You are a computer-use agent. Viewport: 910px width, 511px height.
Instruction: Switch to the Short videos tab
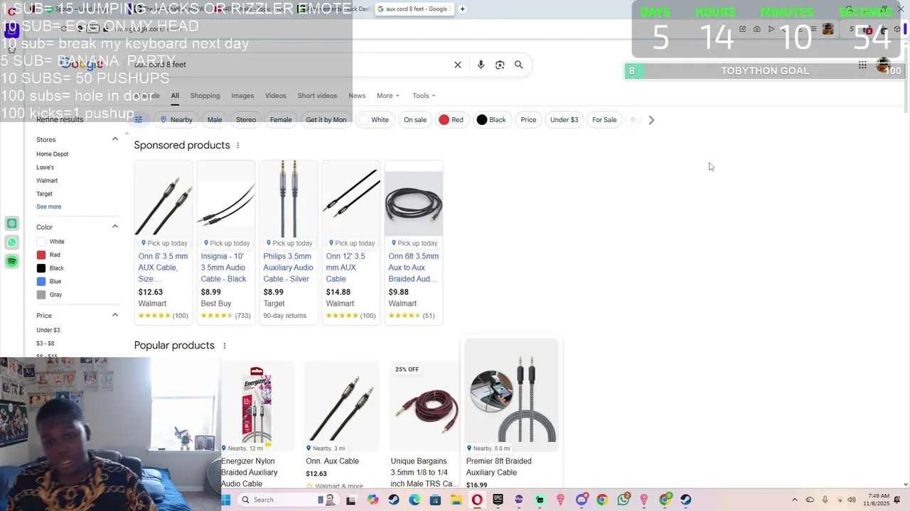pos(317,96)
